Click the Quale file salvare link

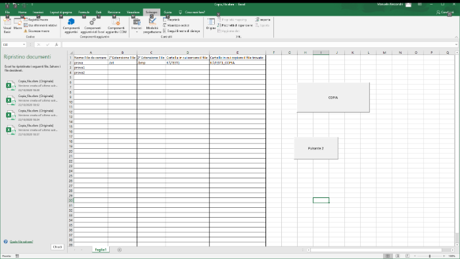(22, 242)
